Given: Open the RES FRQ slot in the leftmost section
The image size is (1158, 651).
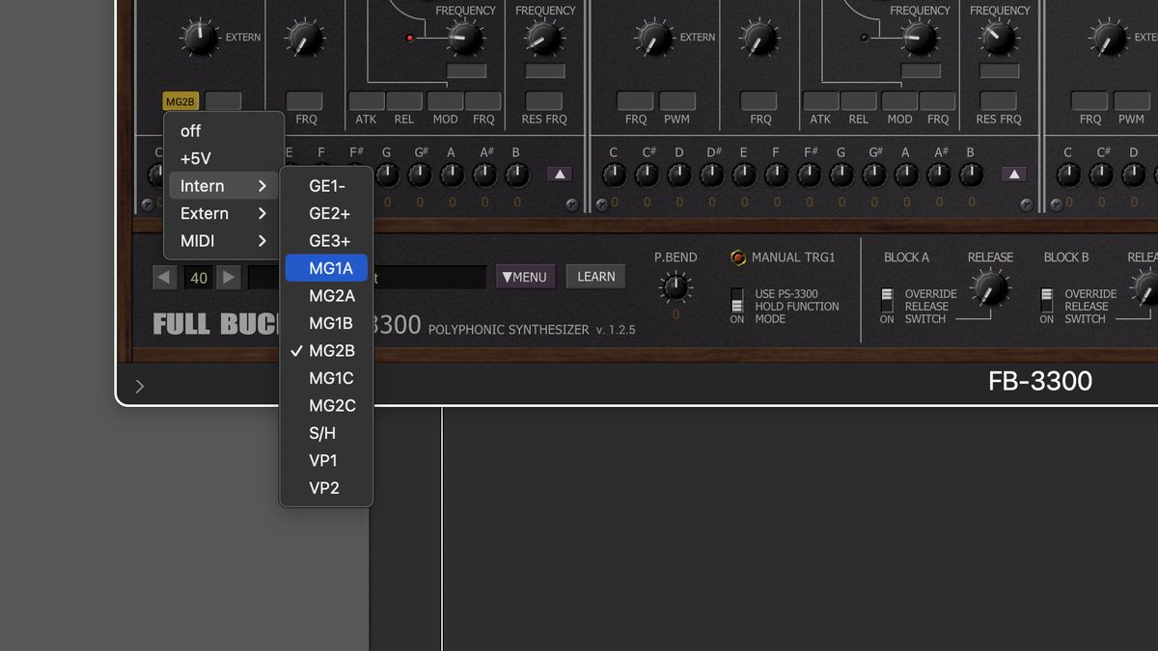Looking at the screenshot, I should 544,101.
